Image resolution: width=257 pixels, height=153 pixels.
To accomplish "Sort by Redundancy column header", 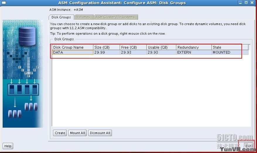I will point(194,47).
